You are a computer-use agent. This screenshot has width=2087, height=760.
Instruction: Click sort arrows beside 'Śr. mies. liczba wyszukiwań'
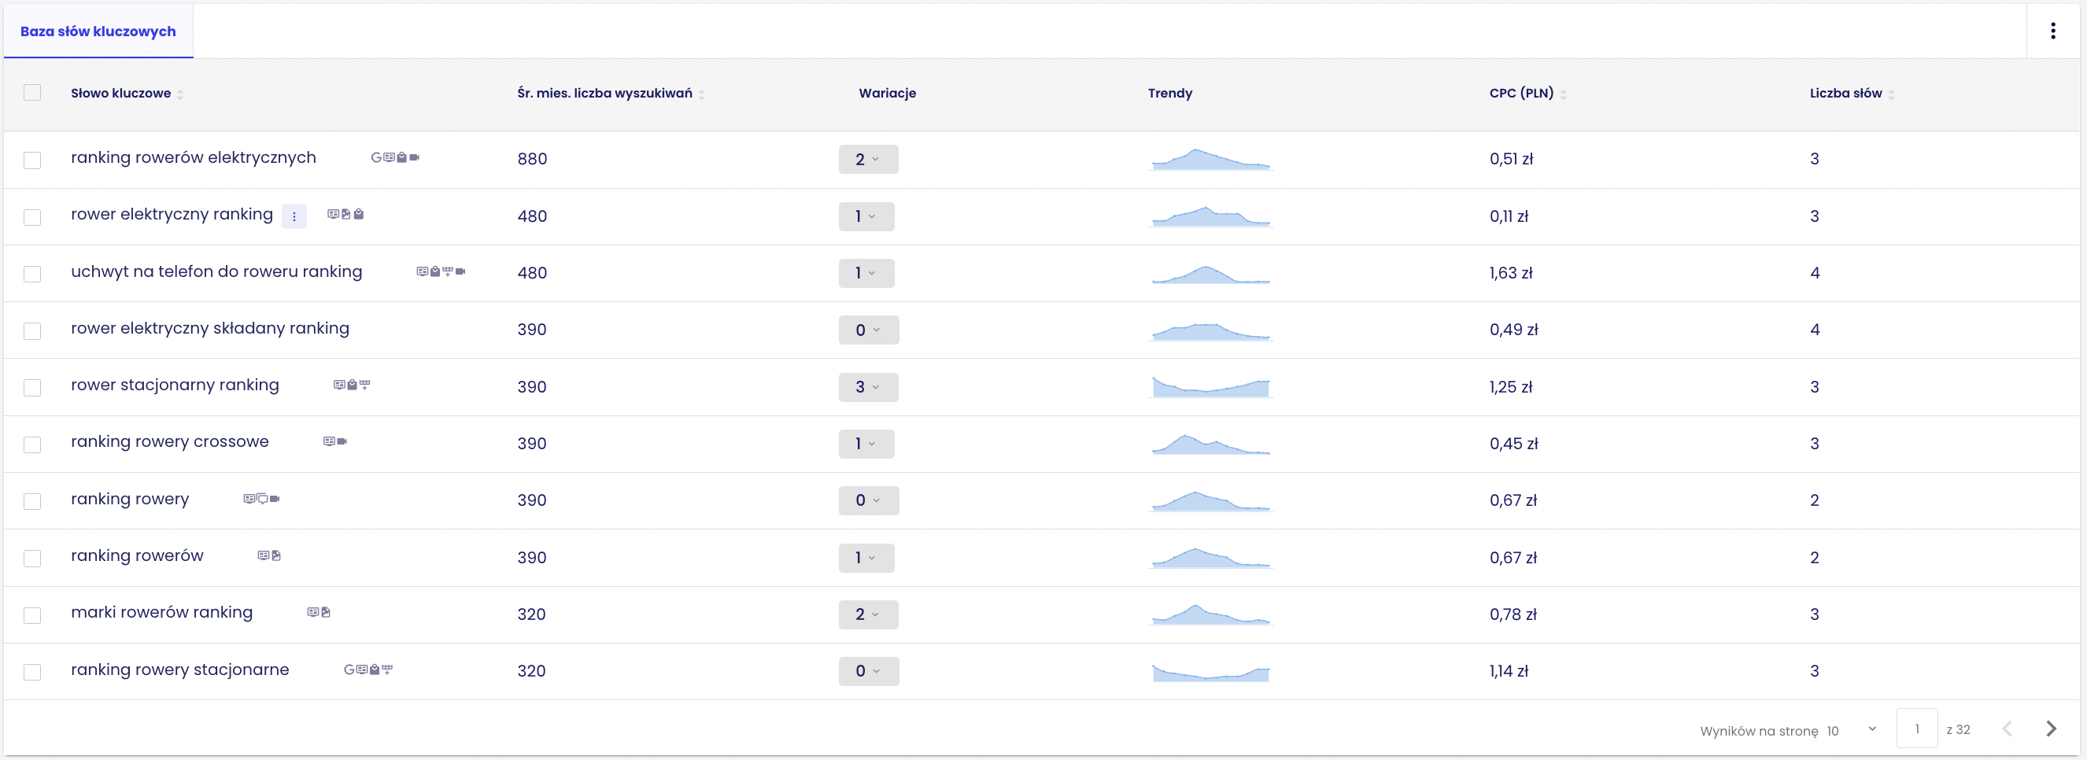(x=702, y=94)
